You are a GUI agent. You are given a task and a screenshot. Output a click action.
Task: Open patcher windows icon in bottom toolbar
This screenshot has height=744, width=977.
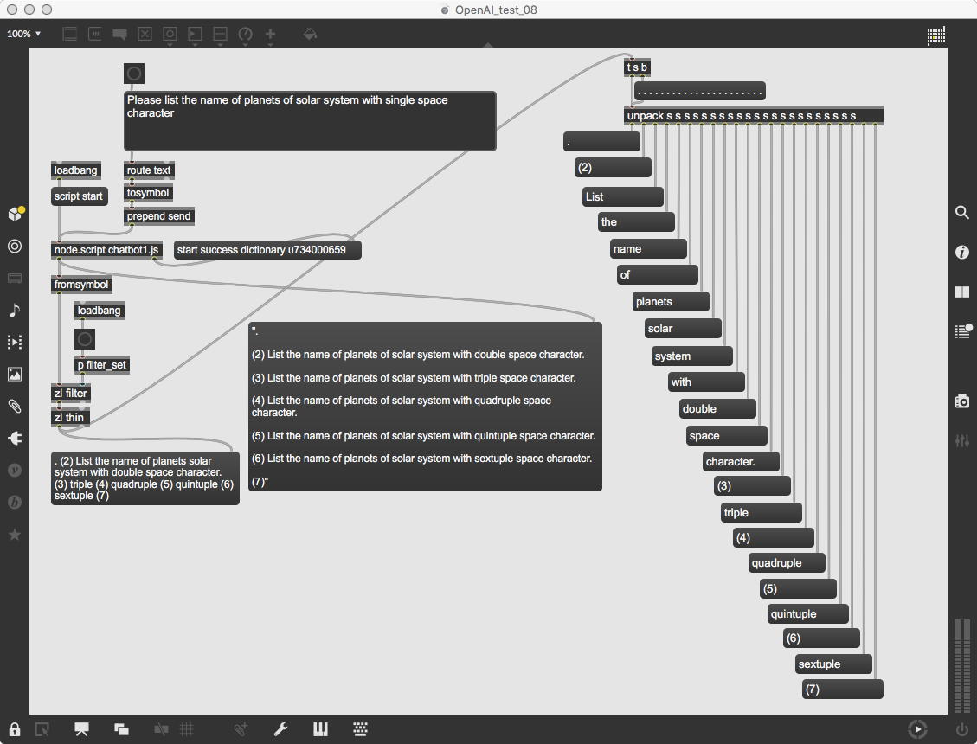pos(121,729)
